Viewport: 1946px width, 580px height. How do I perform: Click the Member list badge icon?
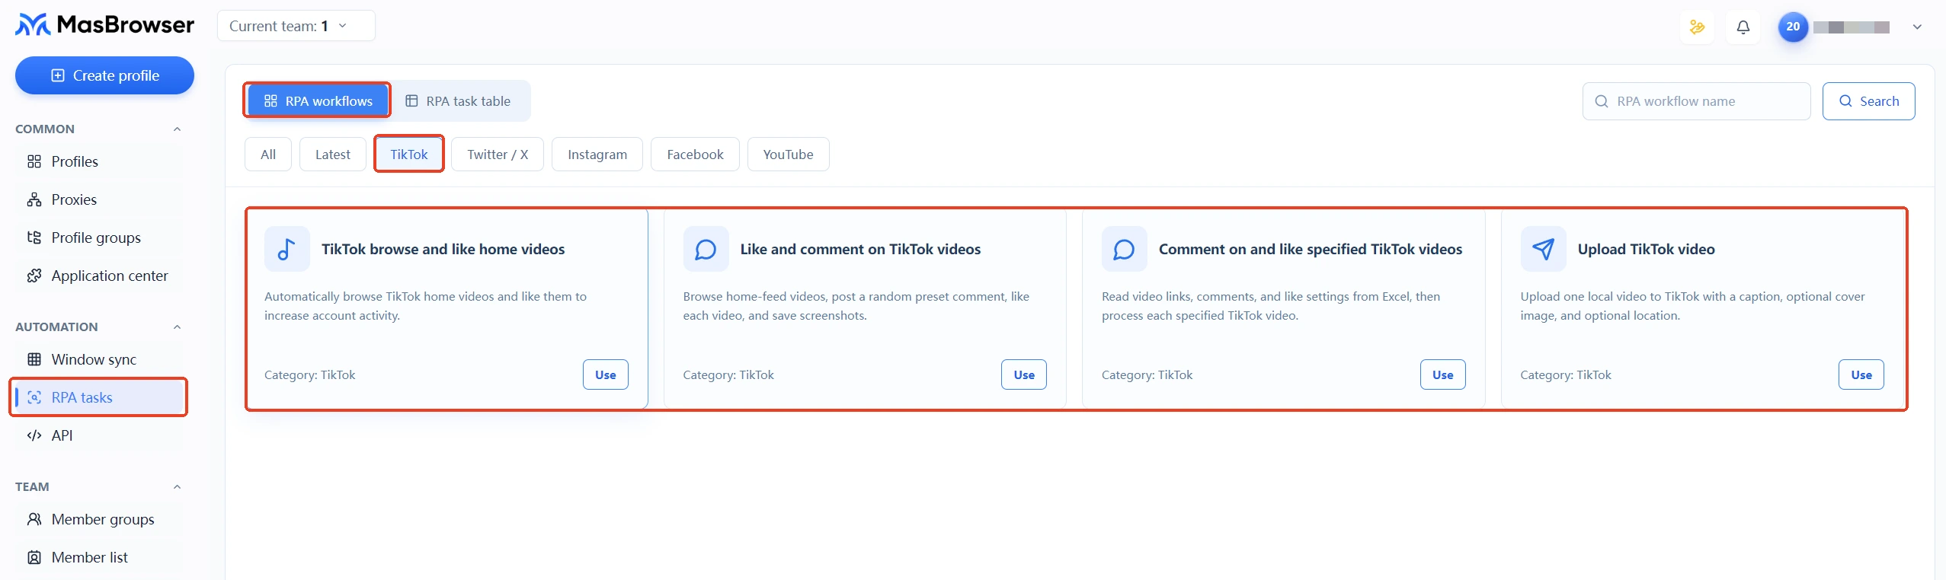34,557
